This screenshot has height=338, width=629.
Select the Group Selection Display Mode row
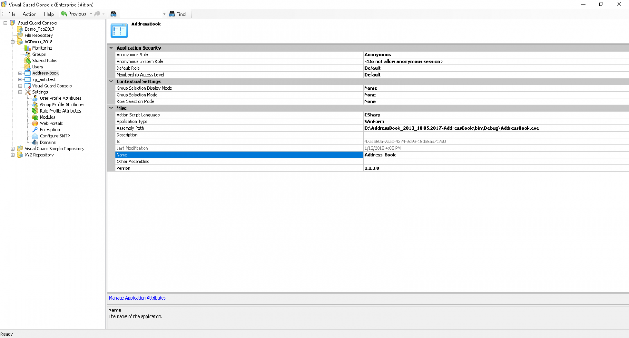(372, 88)
